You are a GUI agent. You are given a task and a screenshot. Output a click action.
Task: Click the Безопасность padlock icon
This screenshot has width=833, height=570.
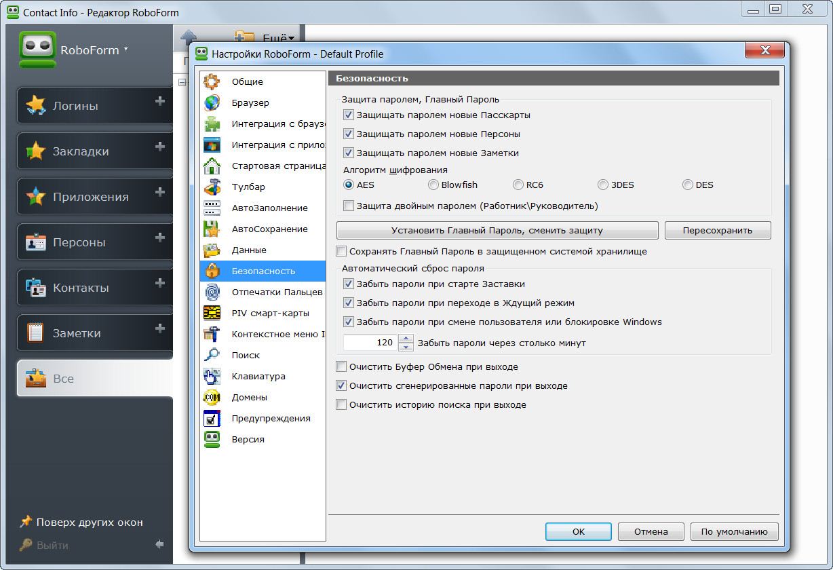212,271
